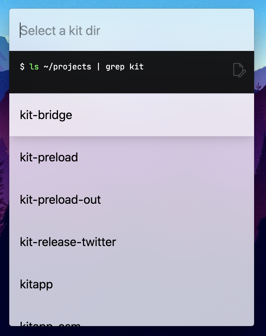
Task: Click the edit script icon in terminal panel
Action: point(240,70)
